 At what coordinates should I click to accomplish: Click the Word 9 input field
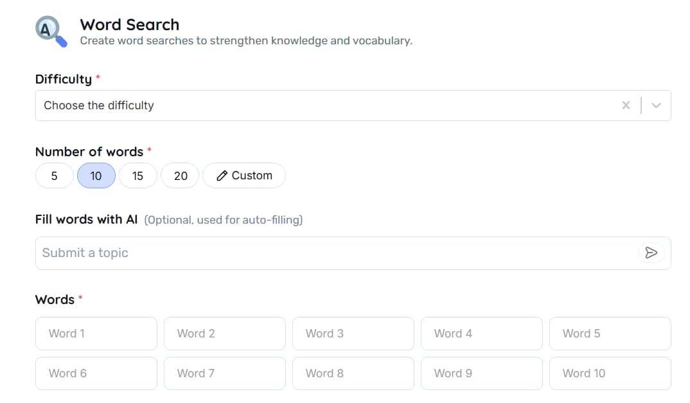click(481, 373)
